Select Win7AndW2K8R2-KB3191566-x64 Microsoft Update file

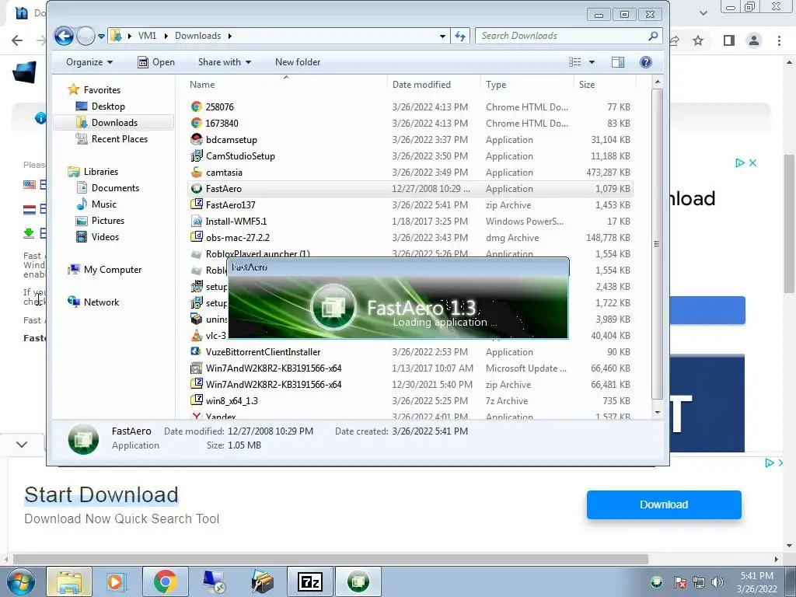274,368
